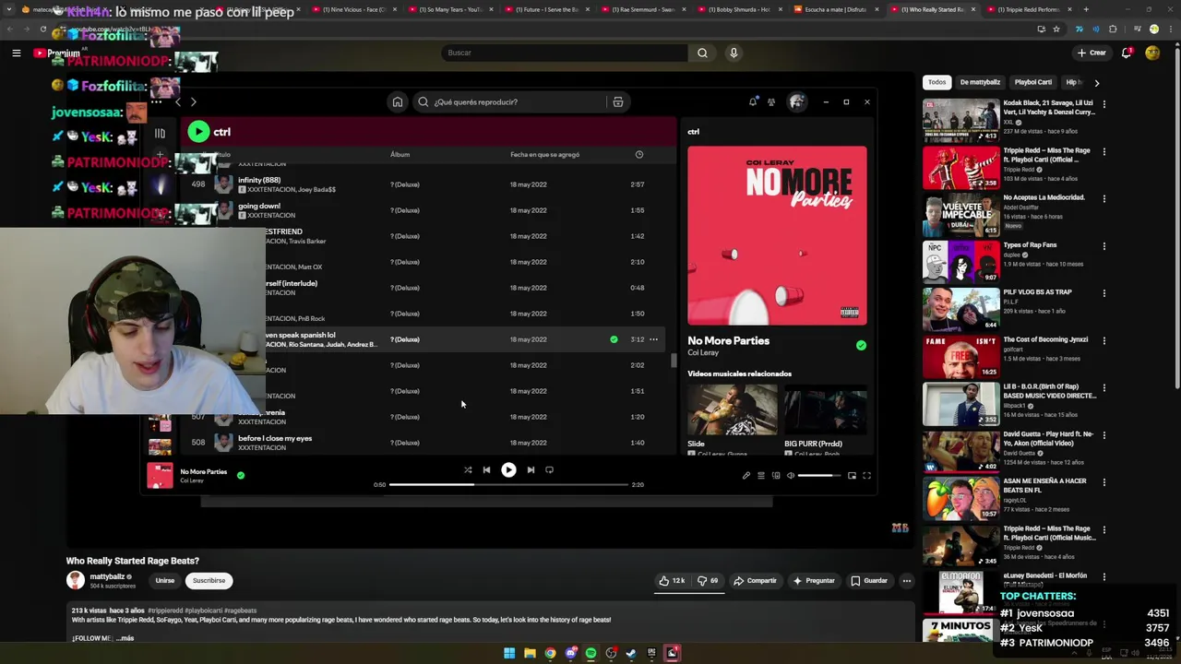Adjust Spotify volume slider
This screenshot has height=664, width=1181.
coord(819,476)
